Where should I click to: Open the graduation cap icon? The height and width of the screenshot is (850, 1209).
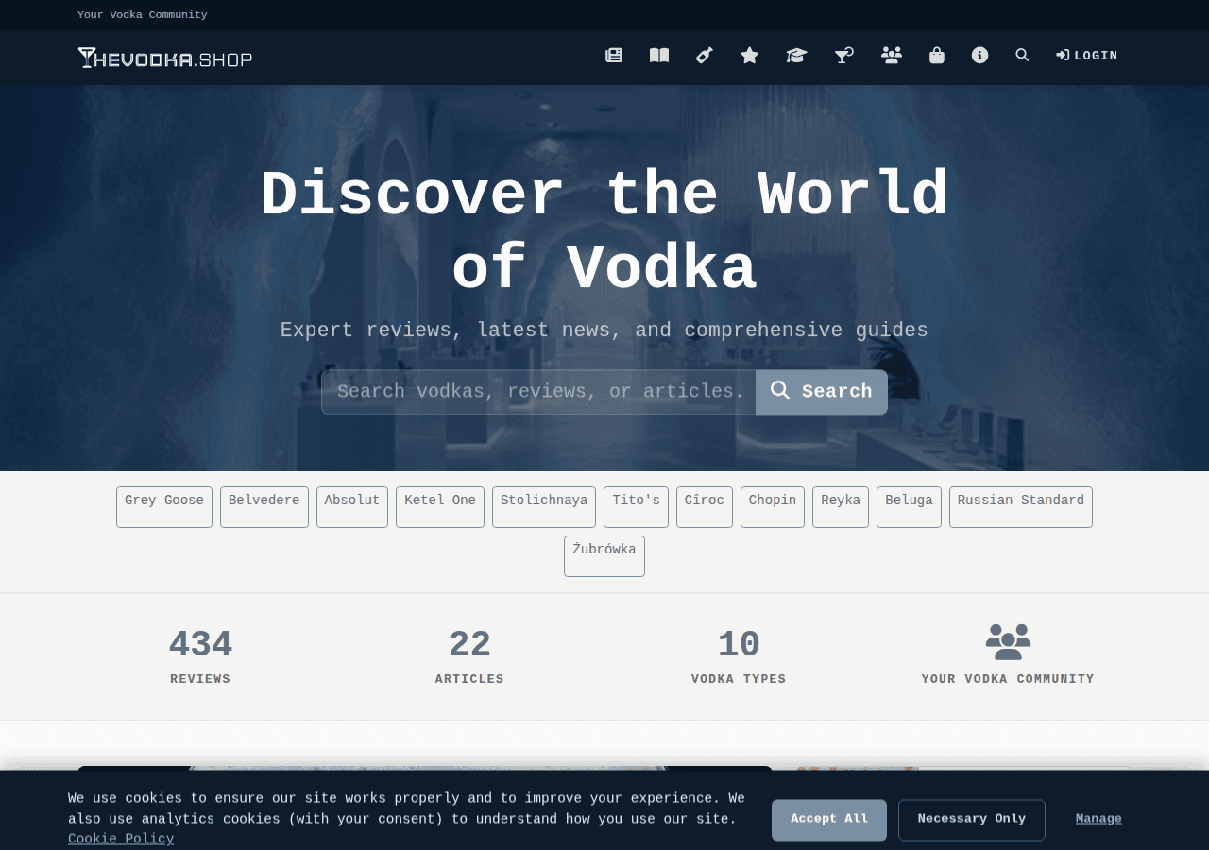(796, 56)
